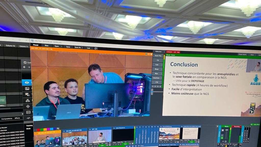Select the eye icon in sidebar

[27, 83]
